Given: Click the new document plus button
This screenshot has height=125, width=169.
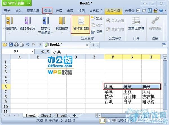Looking at the screenshot, I should (x=93, y=45).
